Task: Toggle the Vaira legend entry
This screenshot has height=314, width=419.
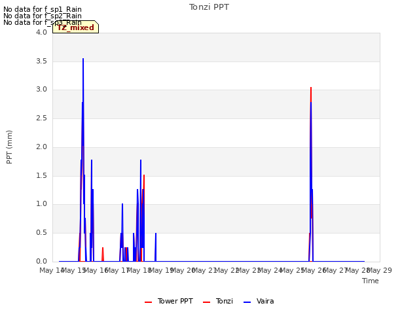Action: coord(259,302)
